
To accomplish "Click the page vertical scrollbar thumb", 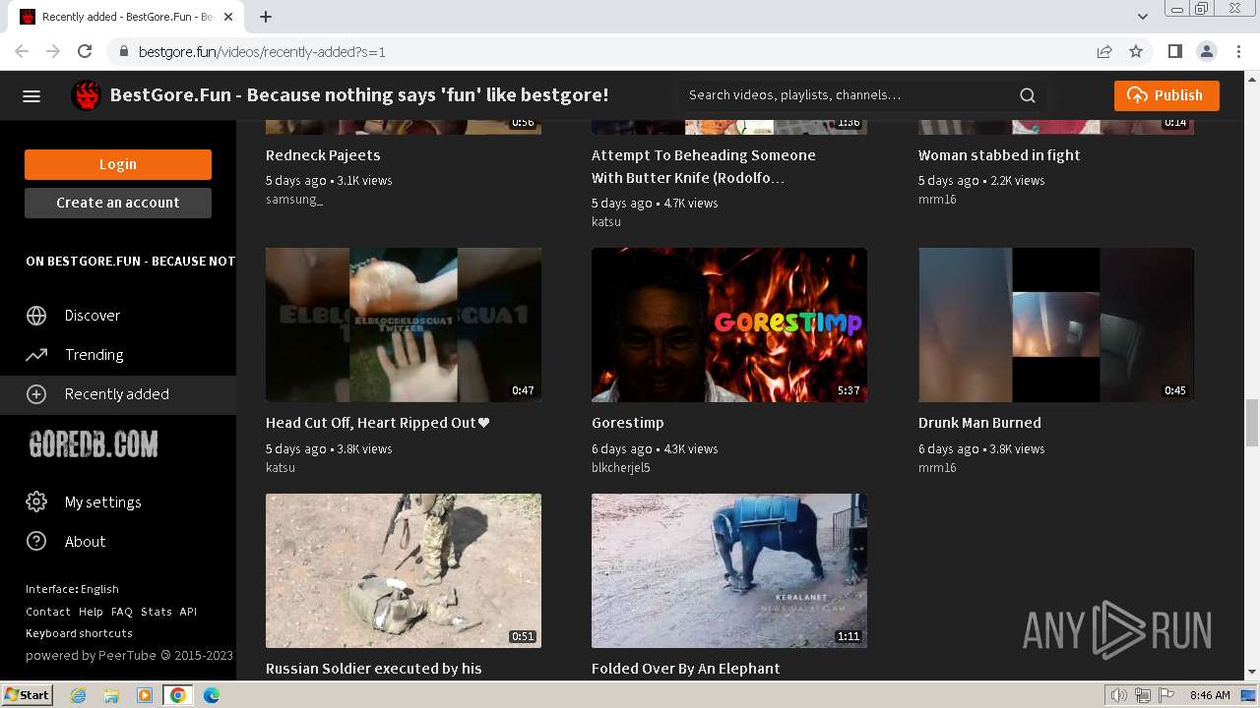I will point(1252,423).
